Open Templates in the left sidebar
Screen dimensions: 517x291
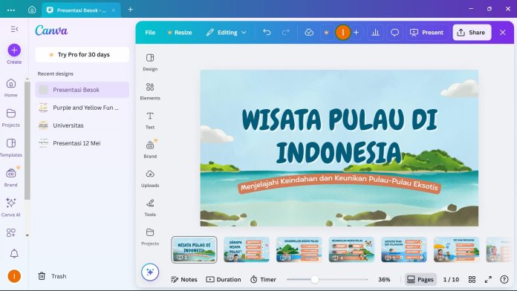[x=11, y=148]
